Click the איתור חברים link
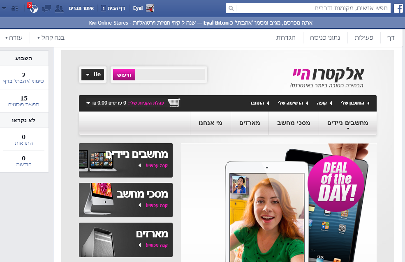405x262 pixels. point(81,8)
